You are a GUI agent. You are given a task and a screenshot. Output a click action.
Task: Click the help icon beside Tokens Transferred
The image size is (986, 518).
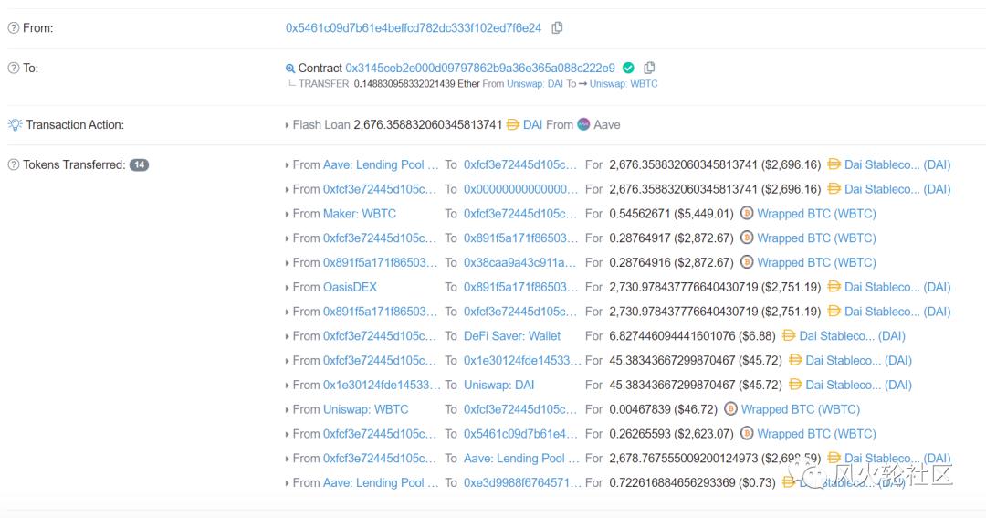(14, 165)
